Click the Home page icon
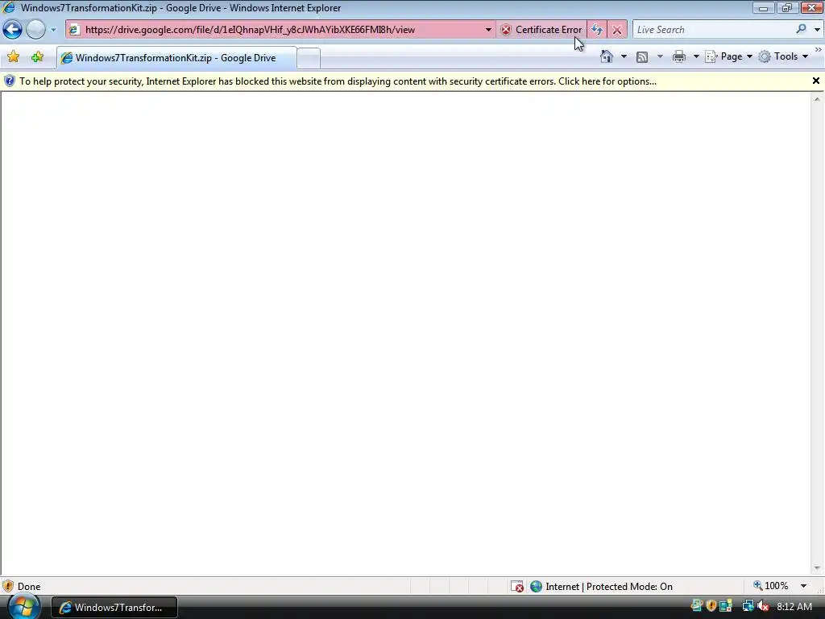The width and height of the screenshot is (825, 619). (x=607, y=56)
